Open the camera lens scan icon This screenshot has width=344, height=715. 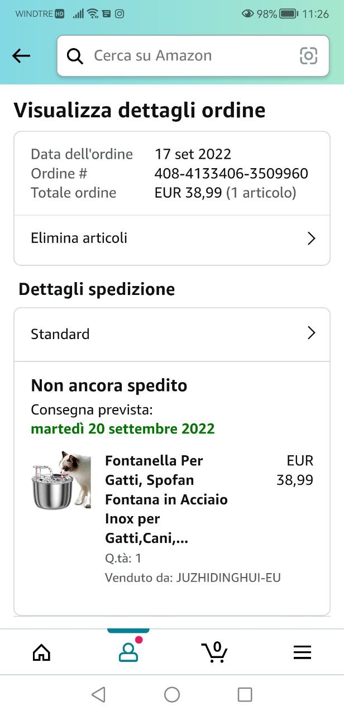(308, 56)
